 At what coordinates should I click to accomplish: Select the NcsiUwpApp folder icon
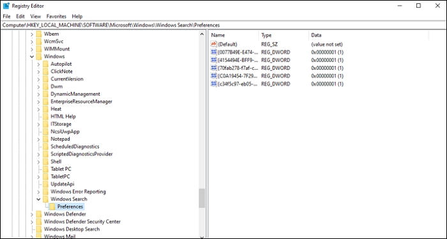pos(45,132)
